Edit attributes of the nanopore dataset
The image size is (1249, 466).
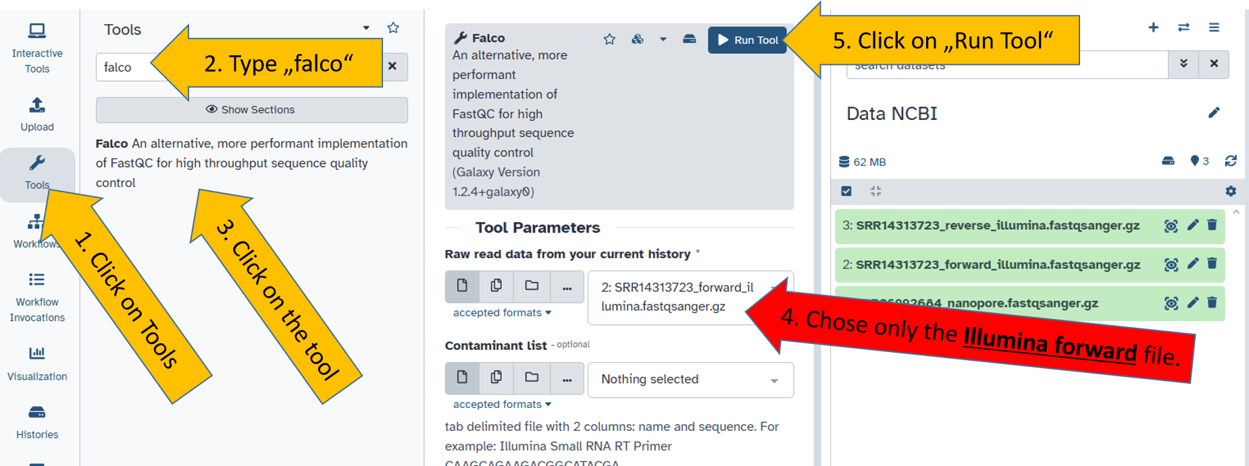(x=1193, y=303)
